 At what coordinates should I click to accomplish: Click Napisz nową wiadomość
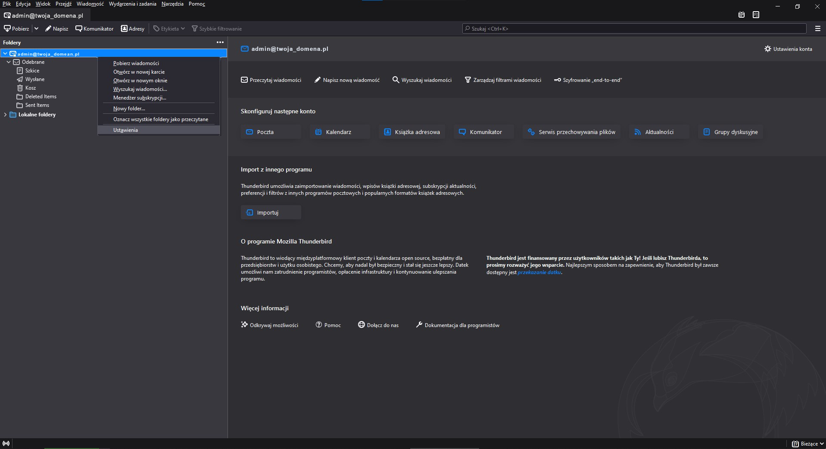click(347, 80)
